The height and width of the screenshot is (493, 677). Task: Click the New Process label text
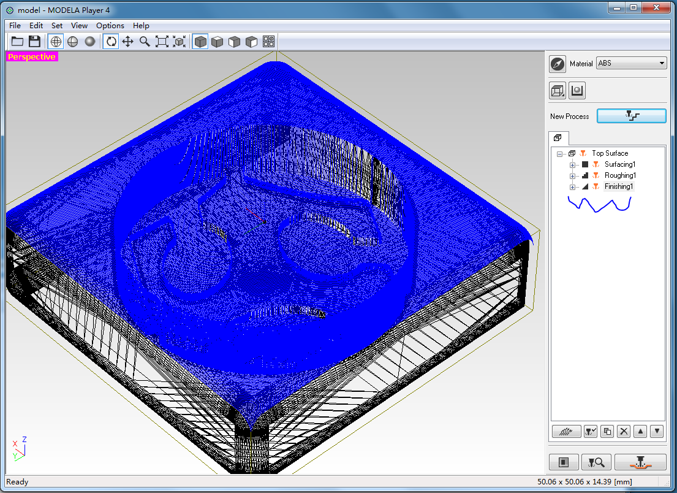click(x=570, y=117)
